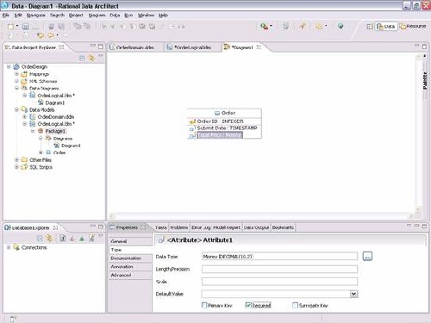Switch to the Resource perspective
The width and height of the screenshot is (431, 323).
(x=413, y=27)
